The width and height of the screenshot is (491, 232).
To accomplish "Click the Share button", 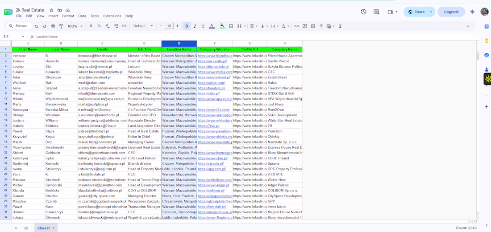I will (x=416, y=12).
